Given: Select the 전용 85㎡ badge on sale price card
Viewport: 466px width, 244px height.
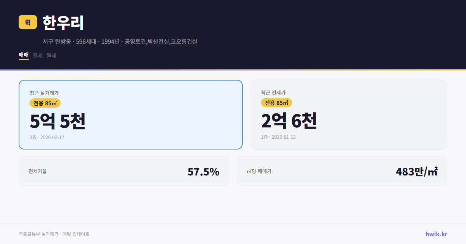Looking at the screenshot, I should click(45, 103).
